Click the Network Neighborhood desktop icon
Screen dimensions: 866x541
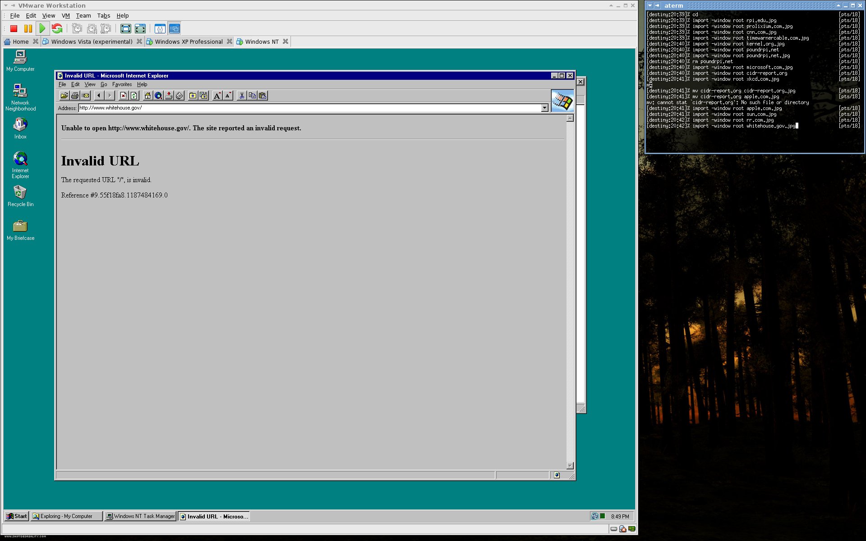[20, 97]
